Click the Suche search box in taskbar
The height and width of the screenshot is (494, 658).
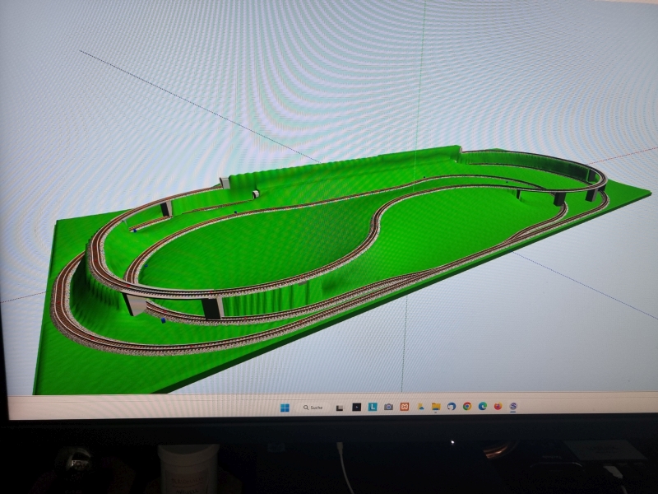pos(313,408)
